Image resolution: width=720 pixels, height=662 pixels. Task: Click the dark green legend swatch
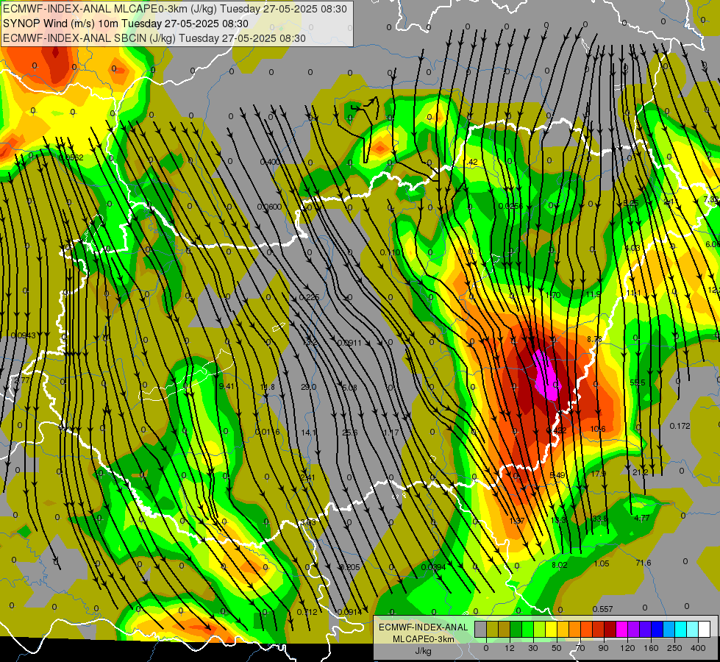click(x=516, y=629)
